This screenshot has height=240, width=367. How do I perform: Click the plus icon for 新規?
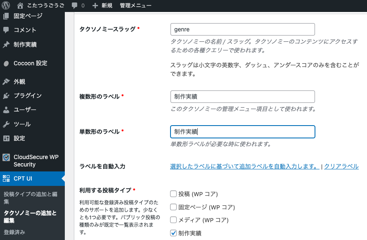pyautogui.click(x=95, y=6)
